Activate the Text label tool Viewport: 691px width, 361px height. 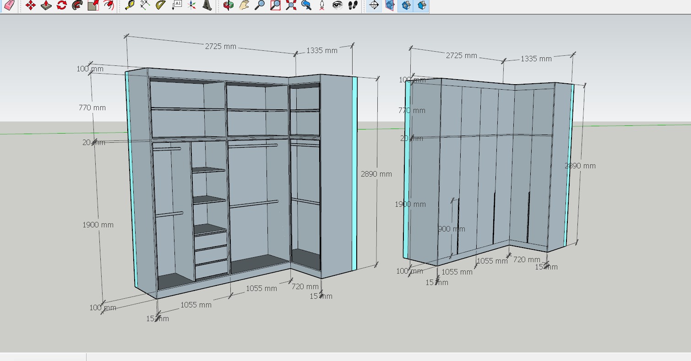coord(177,5)
